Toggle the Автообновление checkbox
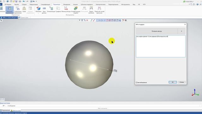 point(137,82)
